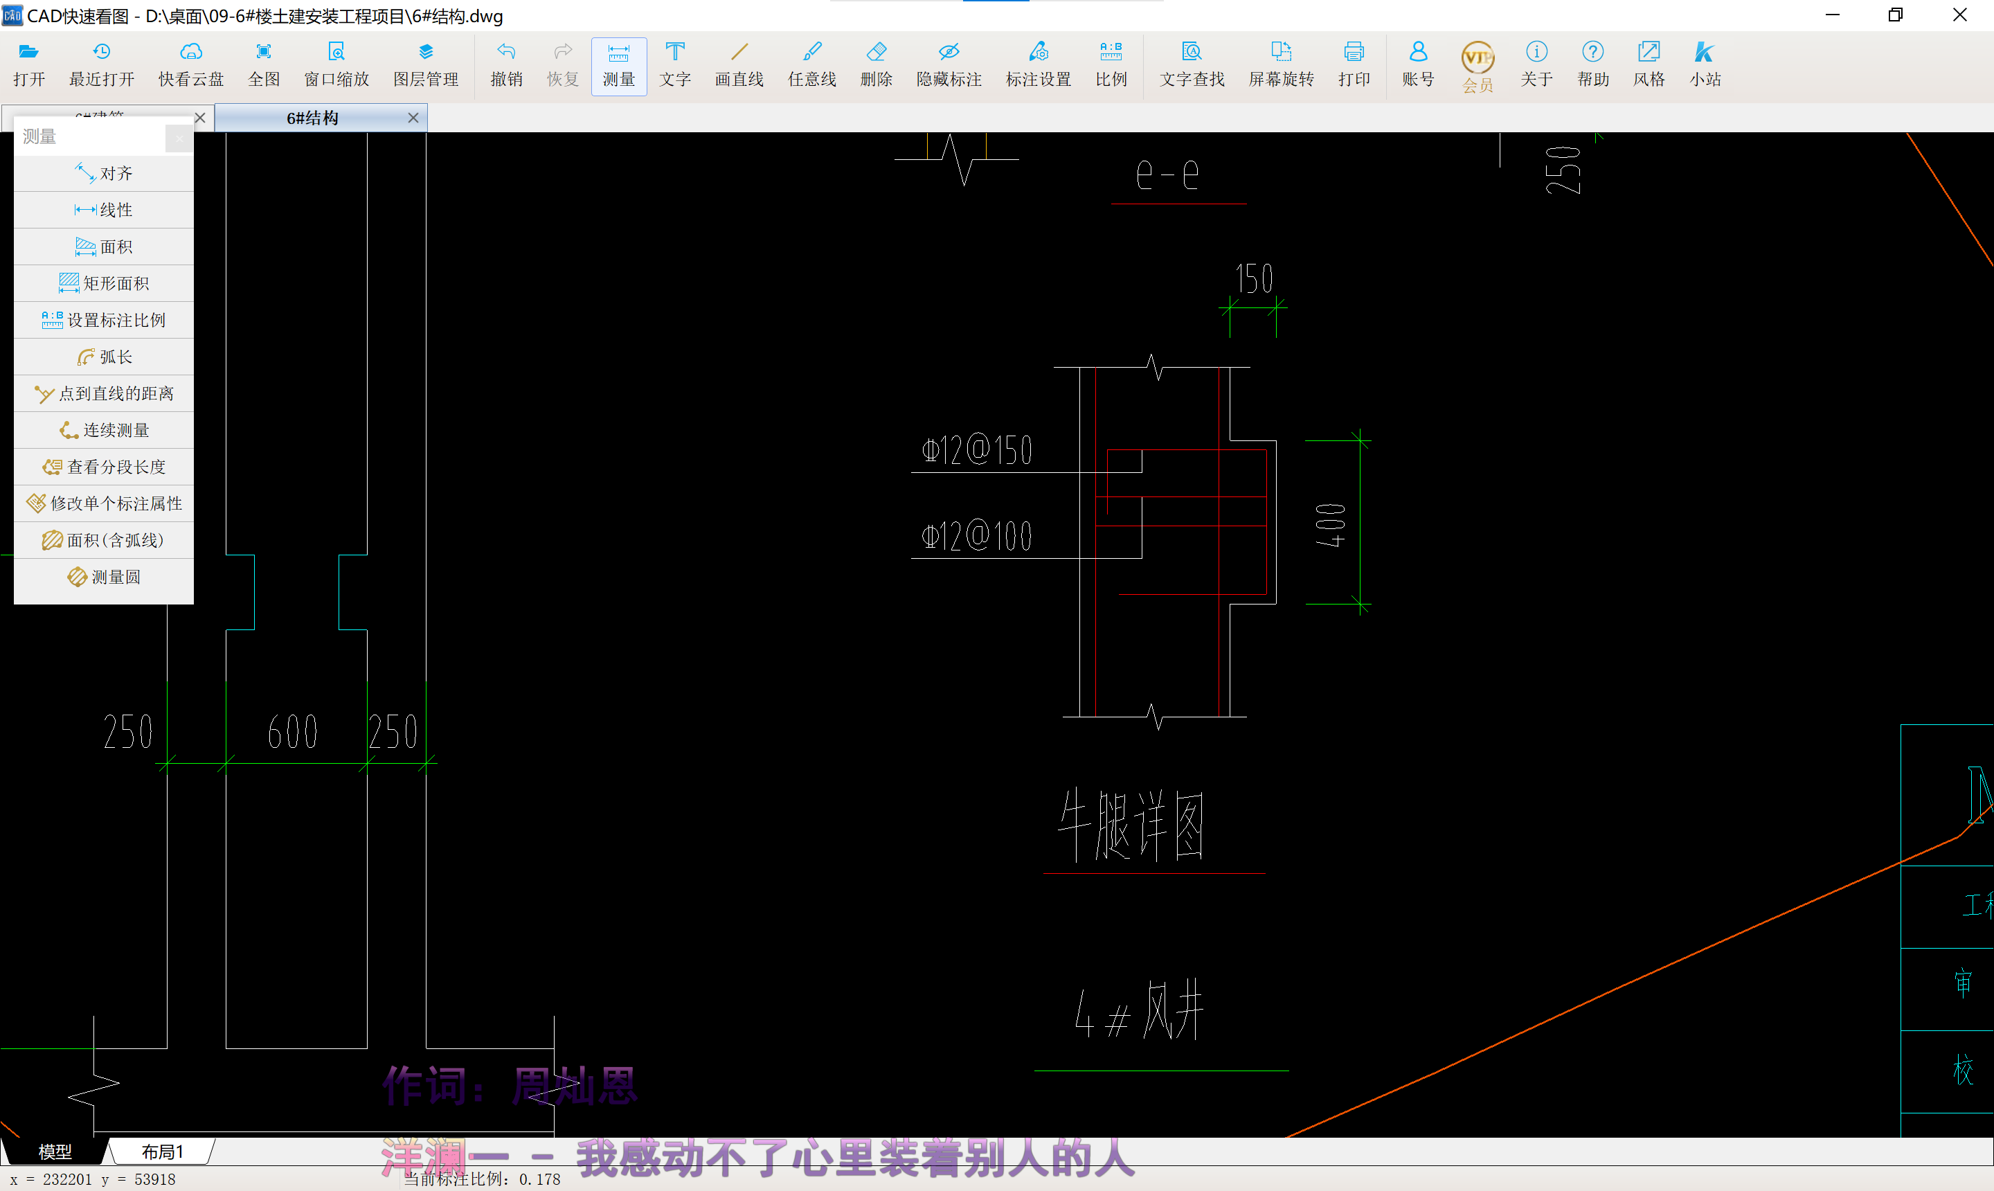Minimize the CAD快速看图 window
The height and width of the screenshot is (1191, 1994).
pyautogui.click(x=1832, y=15)
